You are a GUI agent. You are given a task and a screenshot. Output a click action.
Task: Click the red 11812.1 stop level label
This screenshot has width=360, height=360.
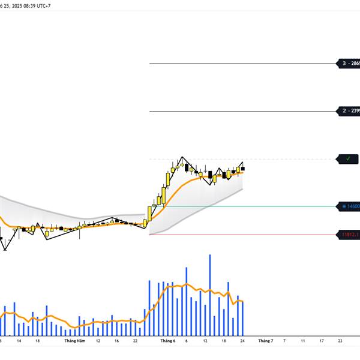(x=348, y=235)
